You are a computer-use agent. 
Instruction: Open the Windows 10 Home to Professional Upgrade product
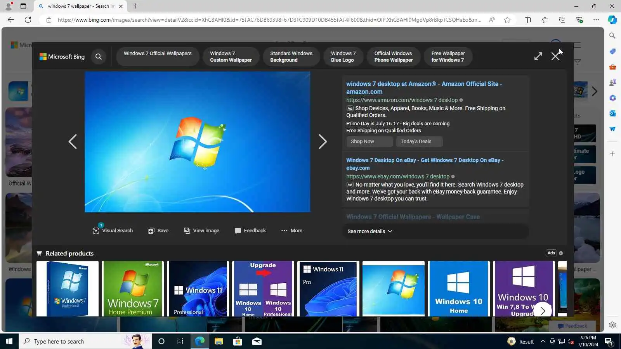263,289
